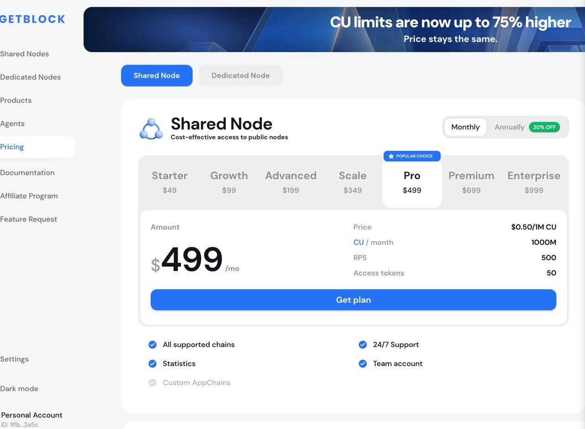Switch billing to Monthly
This screenshot has height=429, width=585.
pos(465,127)
